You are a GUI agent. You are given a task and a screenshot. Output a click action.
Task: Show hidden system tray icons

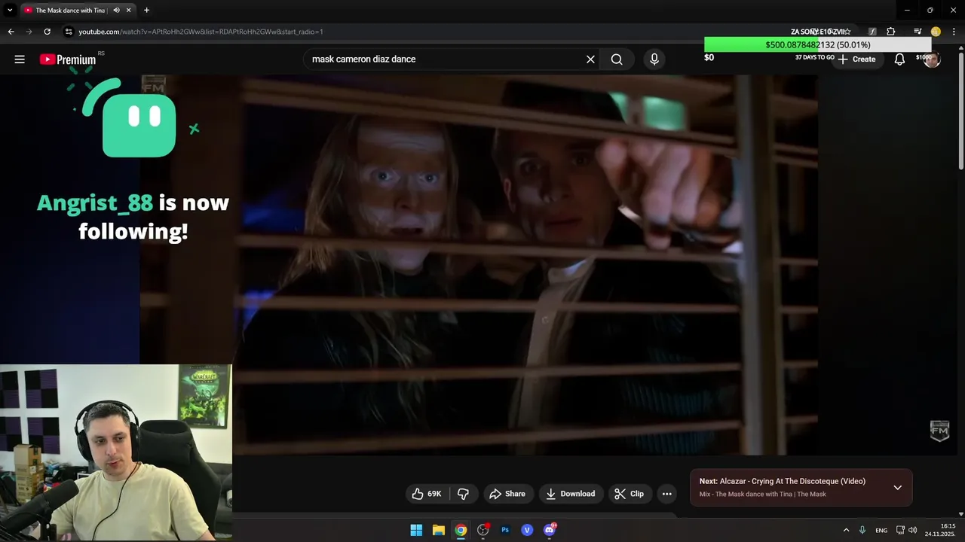[846, 530]
